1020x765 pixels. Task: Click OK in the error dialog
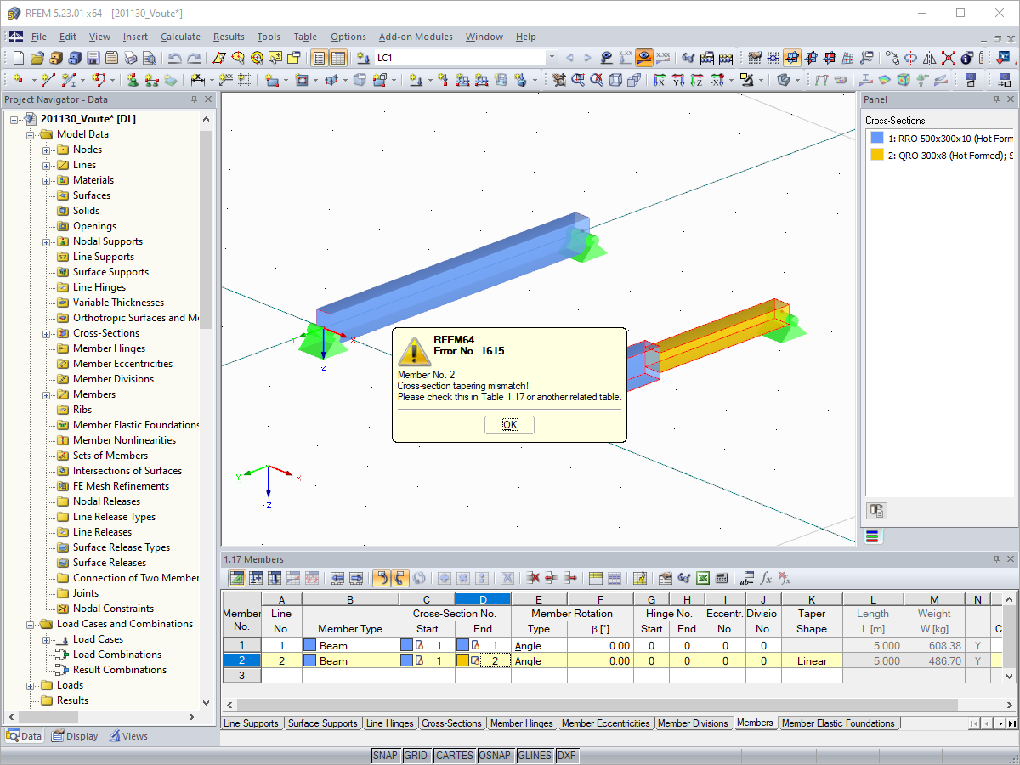coord(509,425)
